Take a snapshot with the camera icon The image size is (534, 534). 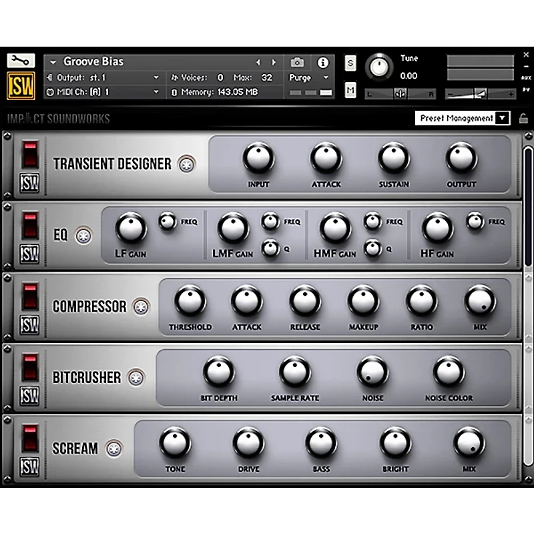(297, 62)
